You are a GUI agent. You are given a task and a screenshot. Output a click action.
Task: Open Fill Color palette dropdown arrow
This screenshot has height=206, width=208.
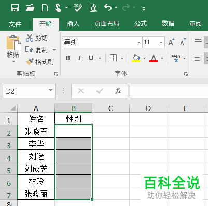click(x=144, y=58)
